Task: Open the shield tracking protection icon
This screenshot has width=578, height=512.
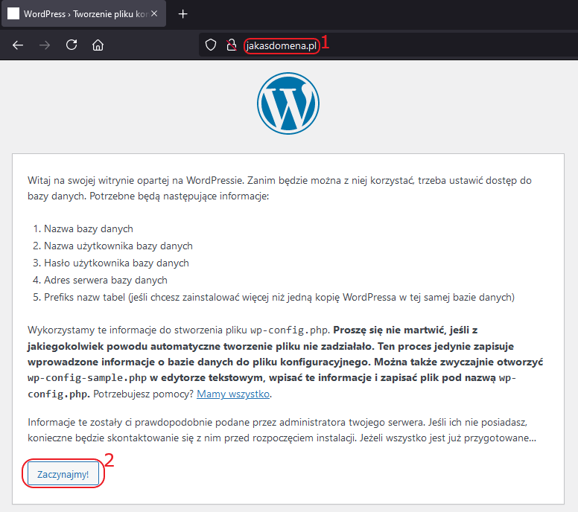Action: [211, 45]
